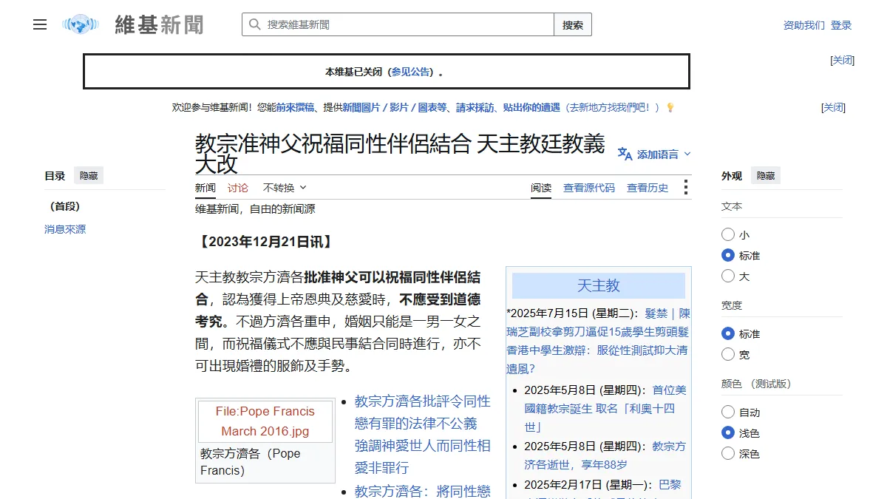
Task: Open the 教宗方济各逝世，享年88岁 news link
Action: pyautogui.click(x=605, y=455)
